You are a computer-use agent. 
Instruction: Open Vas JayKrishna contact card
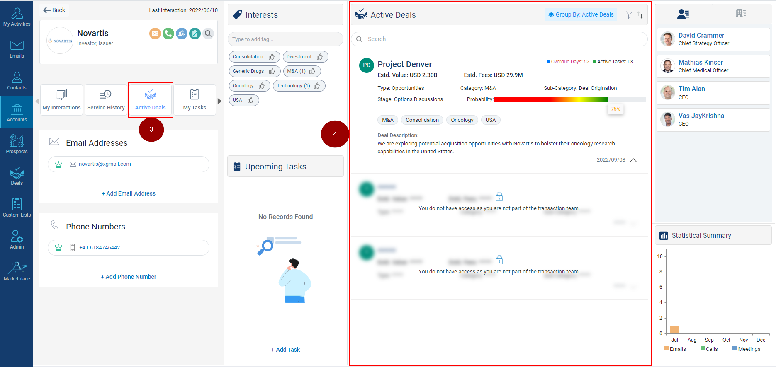pyautogui.click(x=713, y=120)
